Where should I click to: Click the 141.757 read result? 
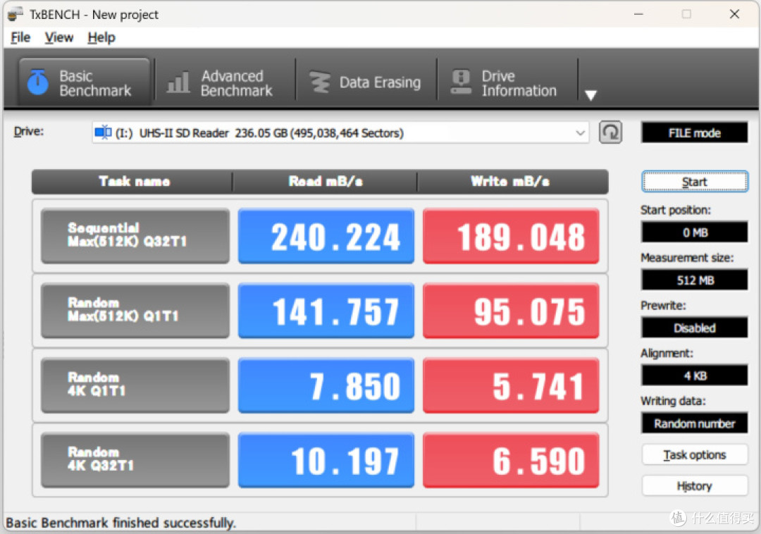[326, 311]
